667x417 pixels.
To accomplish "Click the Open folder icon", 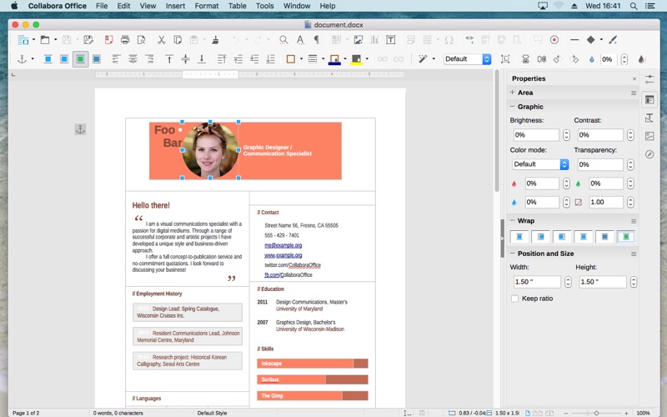I will coord(45,40).
